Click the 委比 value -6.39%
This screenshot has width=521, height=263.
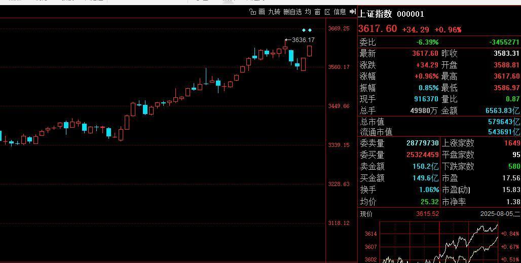click(427, 42)
